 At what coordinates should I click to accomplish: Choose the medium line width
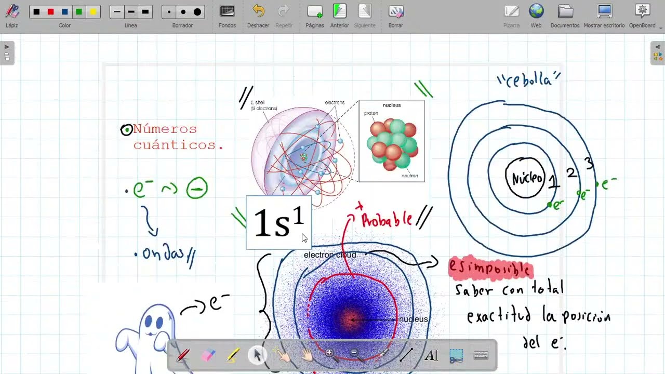pyautogui.click(x=131, y=11)
